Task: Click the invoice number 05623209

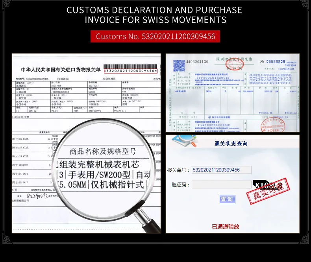Action: [x=275, y=61]
